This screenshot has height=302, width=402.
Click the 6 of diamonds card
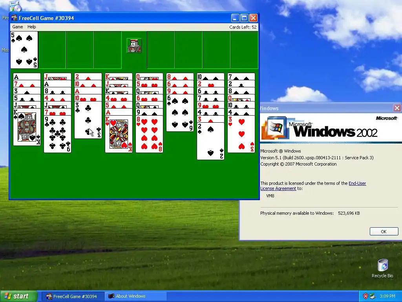[x=180, y=84]
